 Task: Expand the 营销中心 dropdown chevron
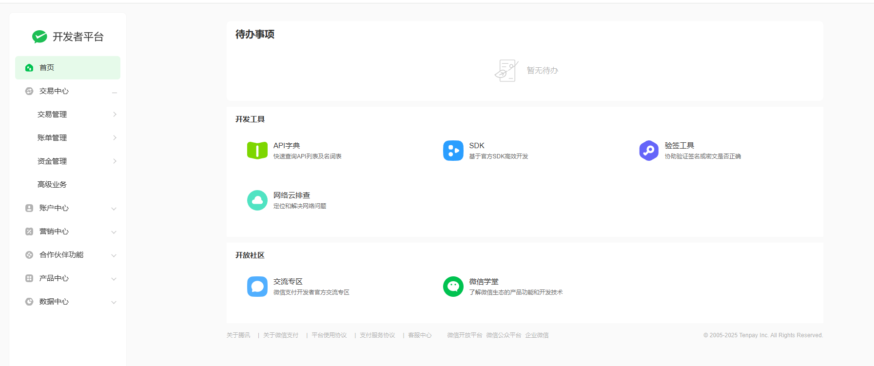click(x=114, y=232)
